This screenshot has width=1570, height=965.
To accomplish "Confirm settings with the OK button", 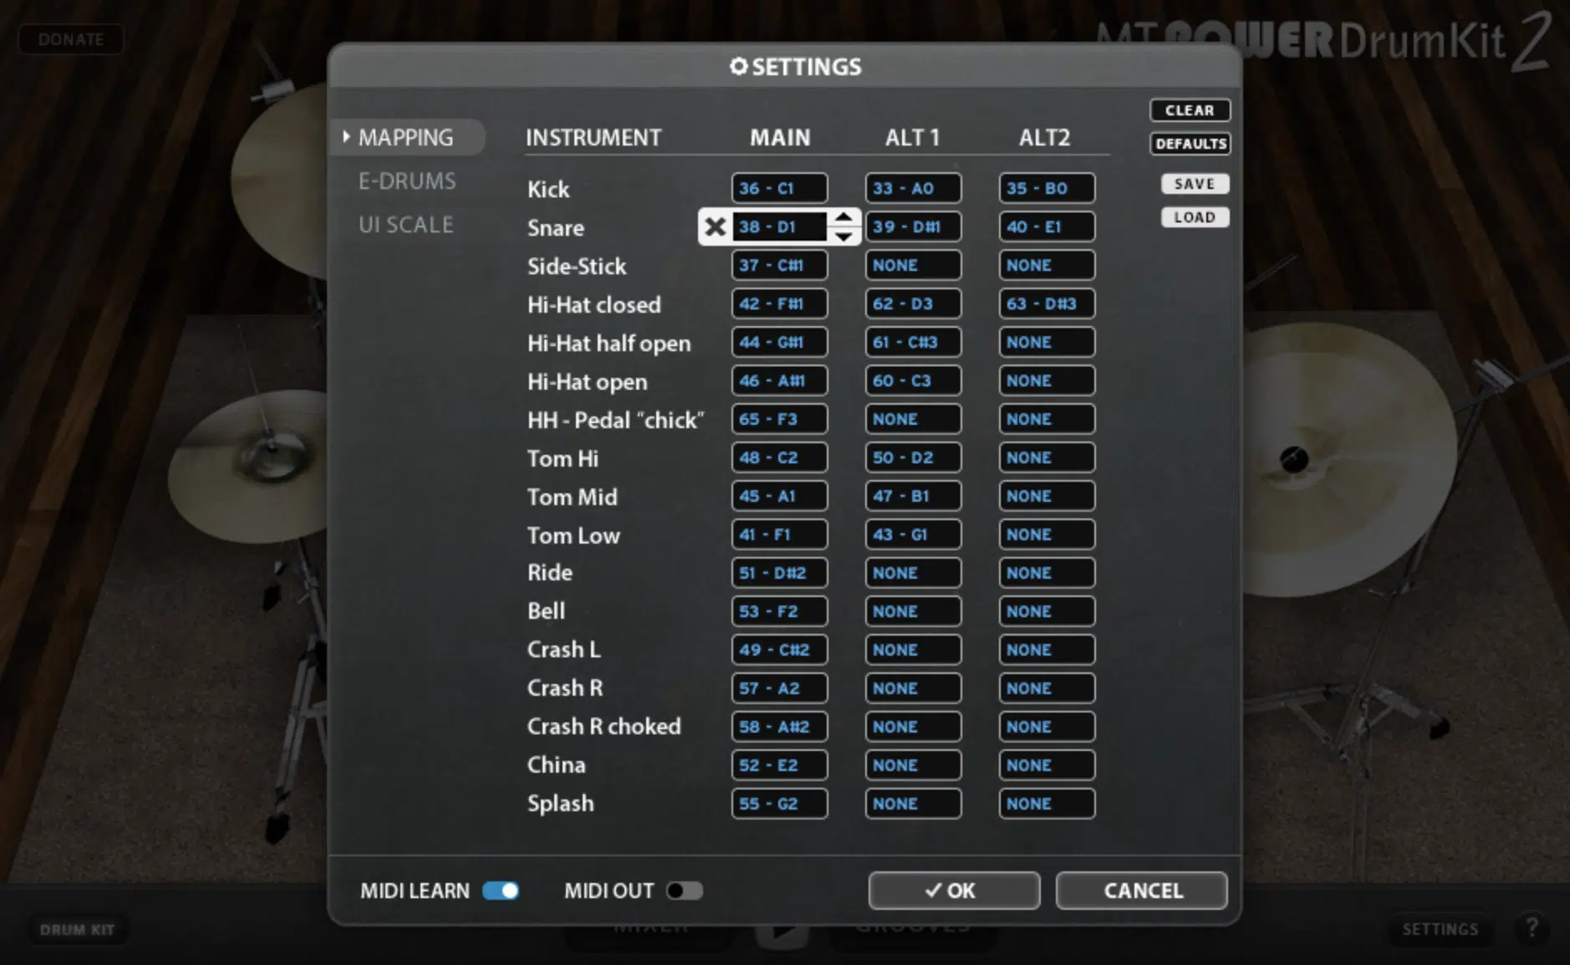I will point(954,891).
